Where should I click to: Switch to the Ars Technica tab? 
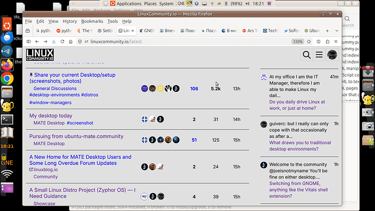pos(250,30)
